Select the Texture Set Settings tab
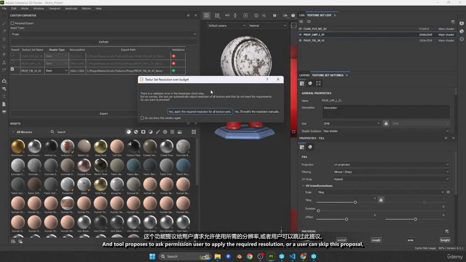This screenshot has width=466, height=262. pyautogui.click(x=328, y=75)
